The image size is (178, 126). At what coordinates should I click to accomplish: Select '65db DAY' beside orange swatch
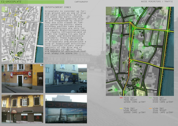(158, 108)
